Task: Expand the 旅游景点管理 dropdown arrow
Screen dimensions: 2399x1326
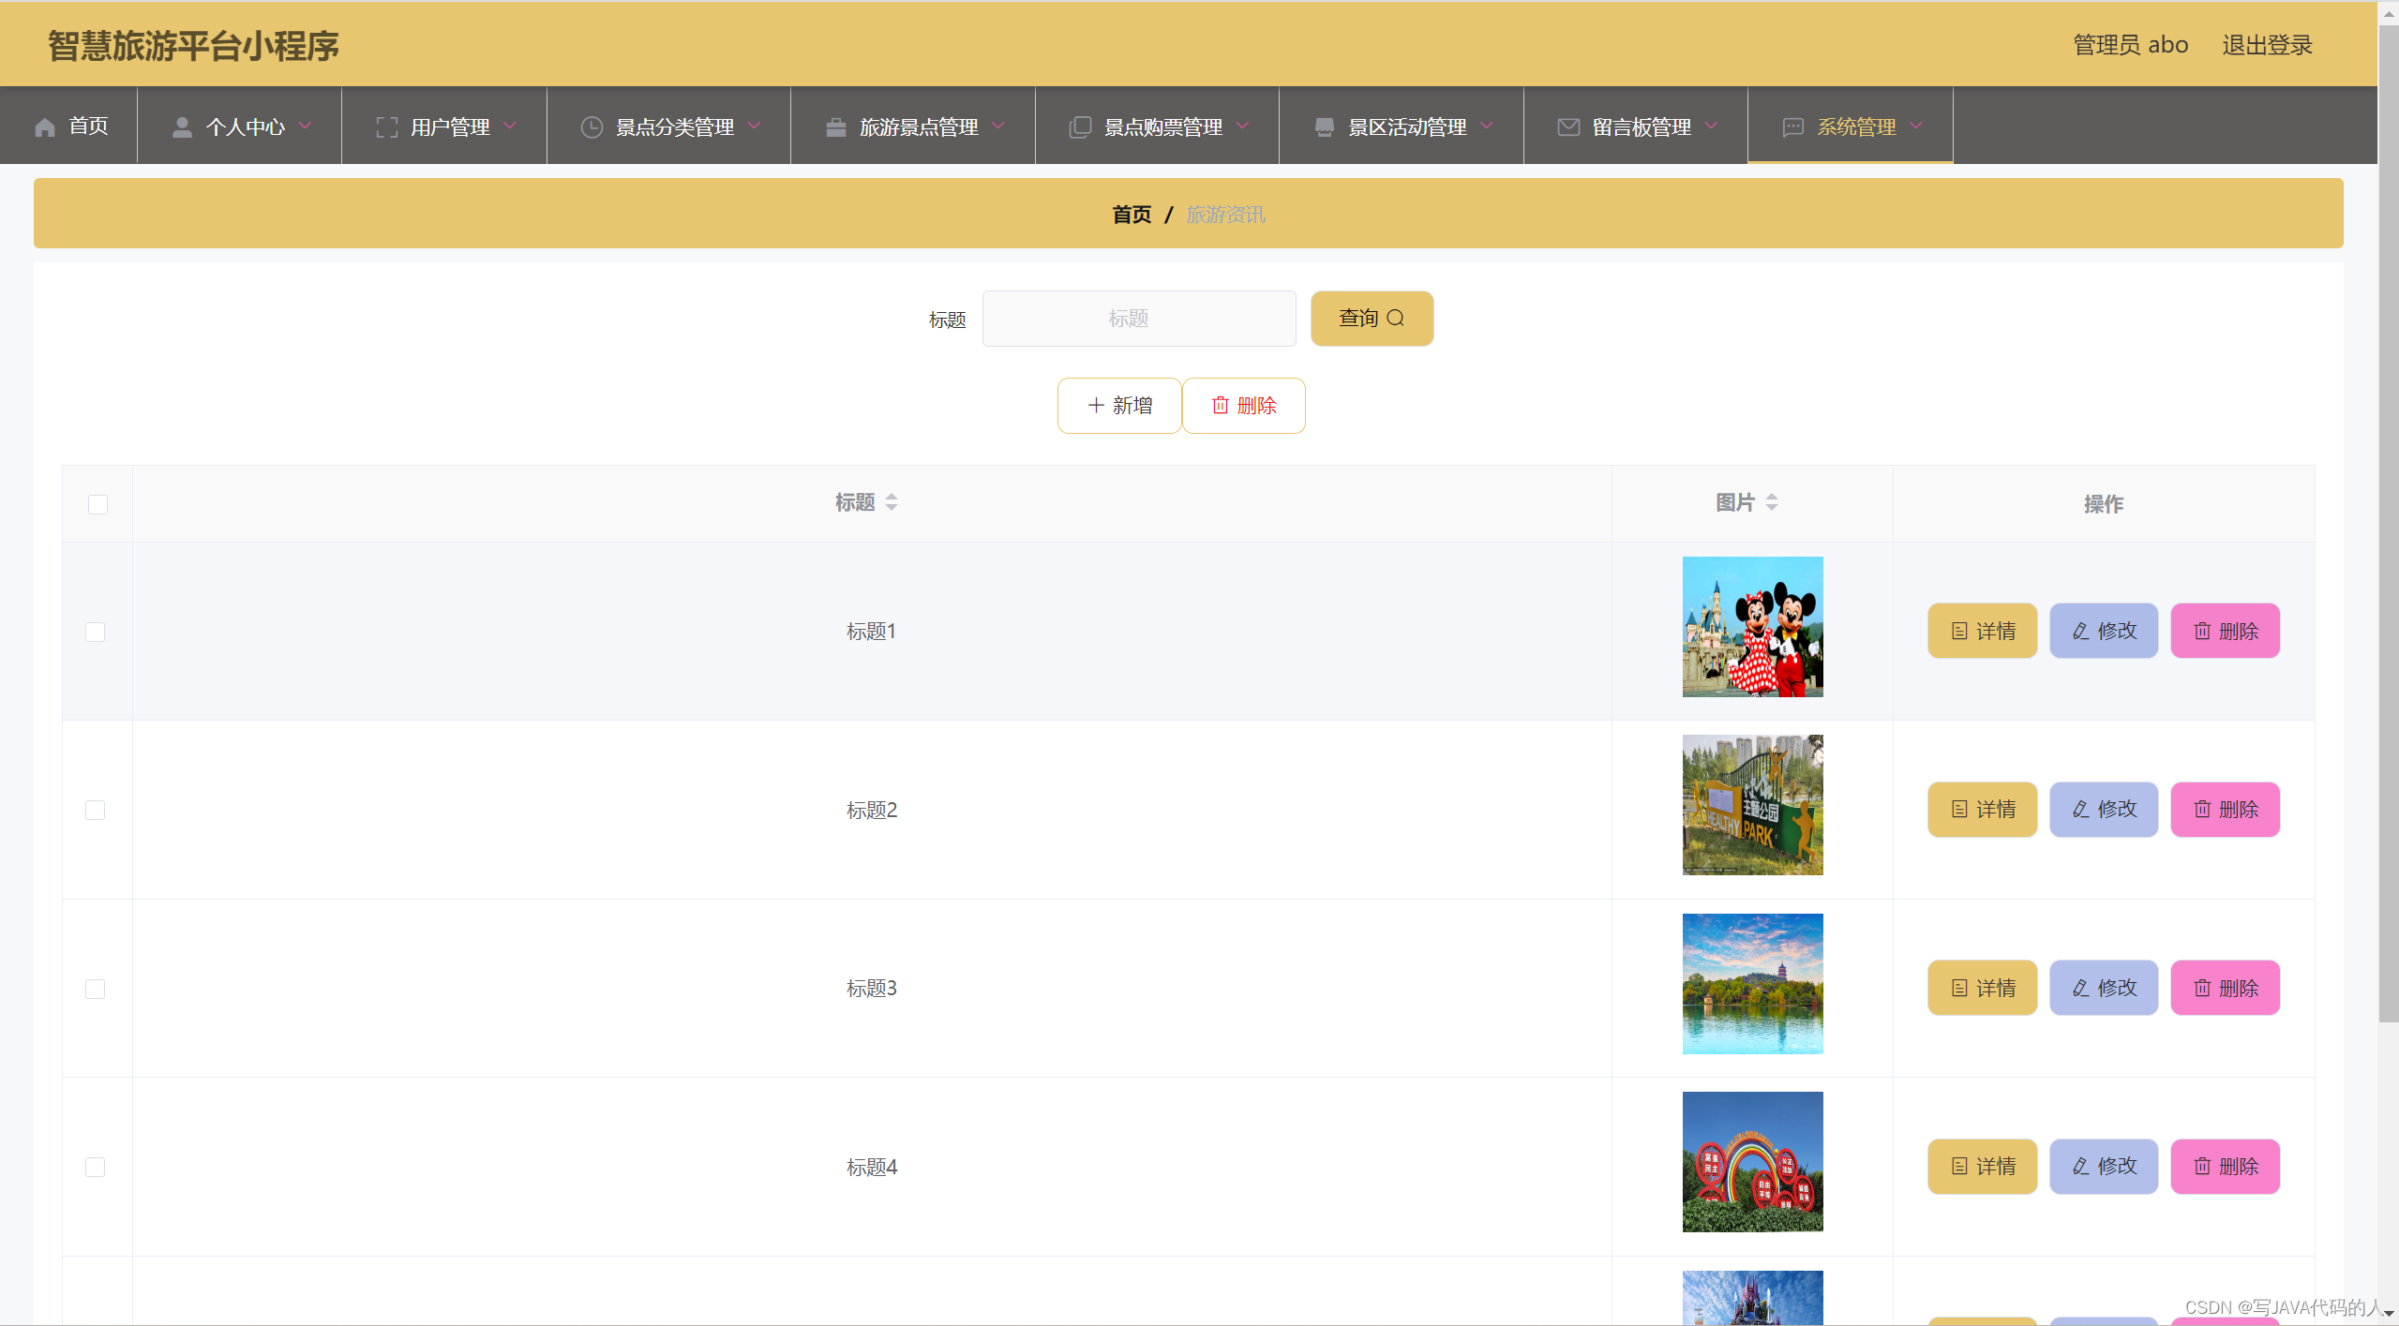Action: click(x=998, y=126)
